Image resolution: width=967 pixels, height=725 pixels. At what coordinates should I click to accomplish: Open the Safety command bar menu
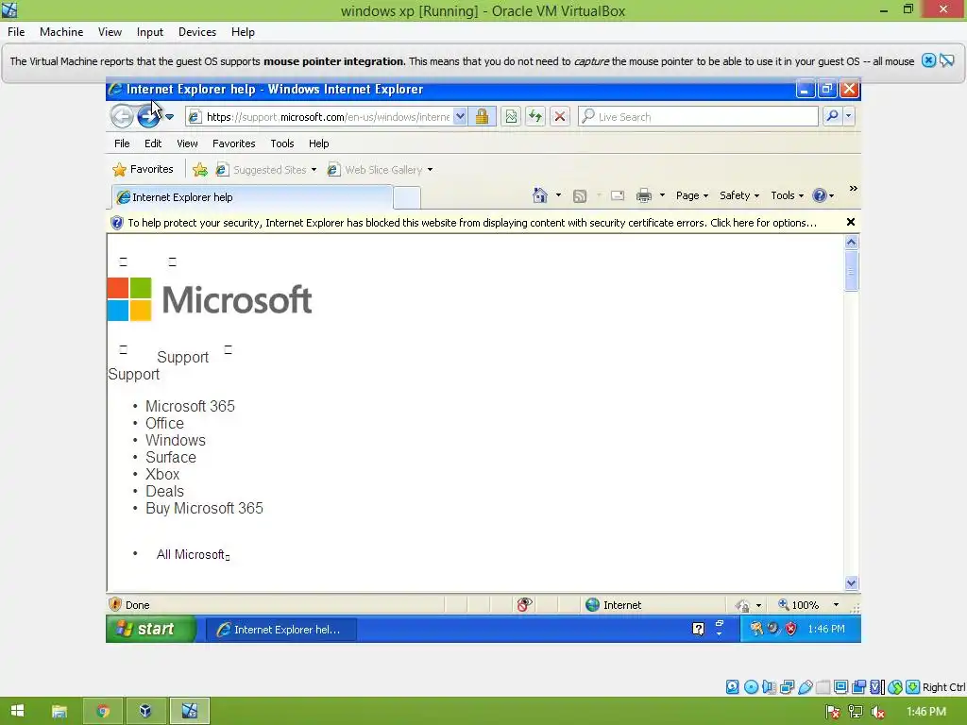(x=738, y=195)
